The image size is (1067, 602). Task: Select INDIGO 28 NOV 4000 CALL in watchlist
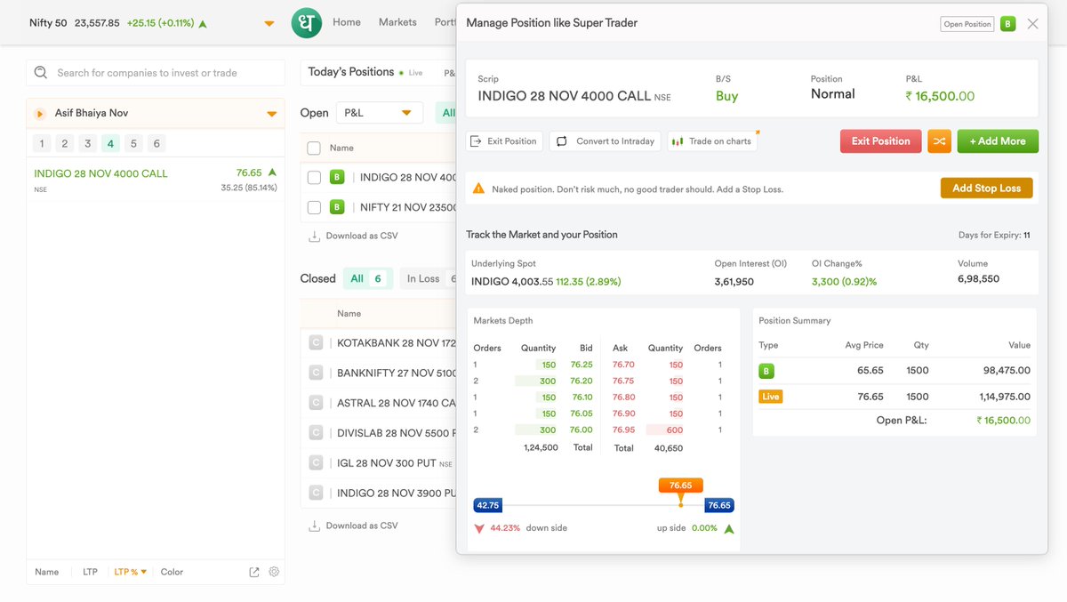click(x=100, y=173)
